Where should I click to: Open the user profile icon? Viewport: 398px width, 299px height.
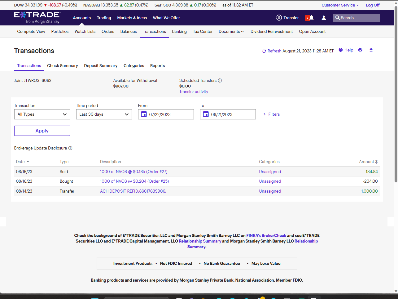click(x=324, y=18)
